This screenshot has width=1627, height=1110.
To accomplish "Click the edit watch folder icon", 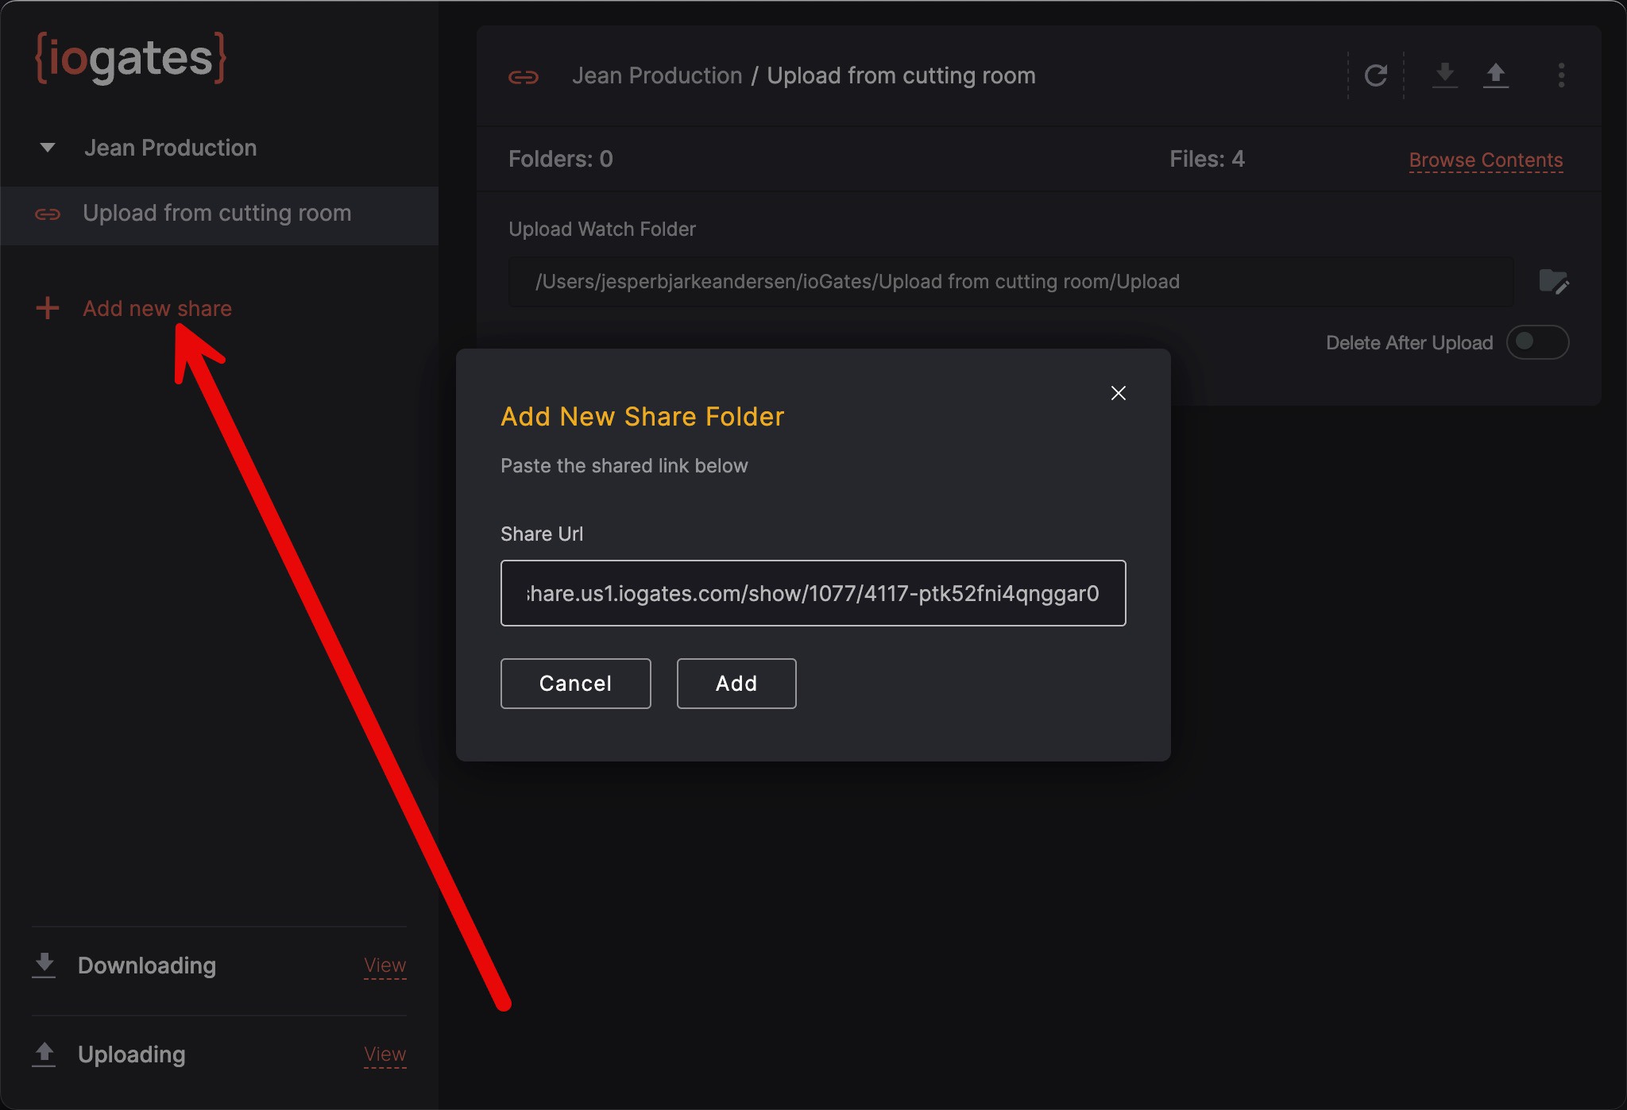I will 1553,282.
